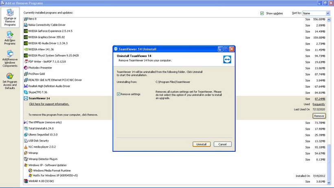This screenshot has width=334, height=188.
Task: Cancel the TeamViewer uninstall dialog
Action: pos(222,144)
